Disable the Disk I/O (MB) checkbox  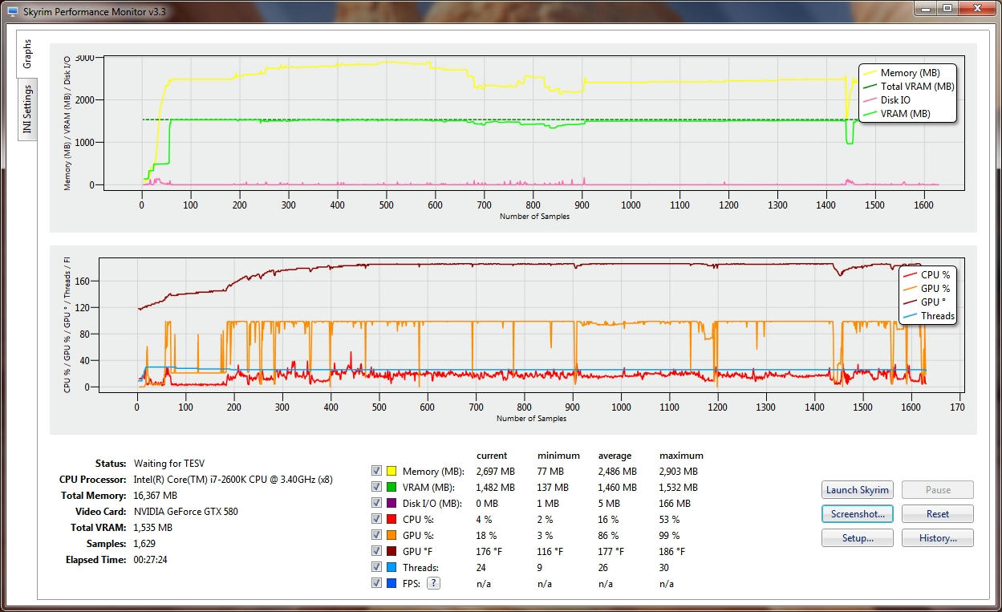377,504
